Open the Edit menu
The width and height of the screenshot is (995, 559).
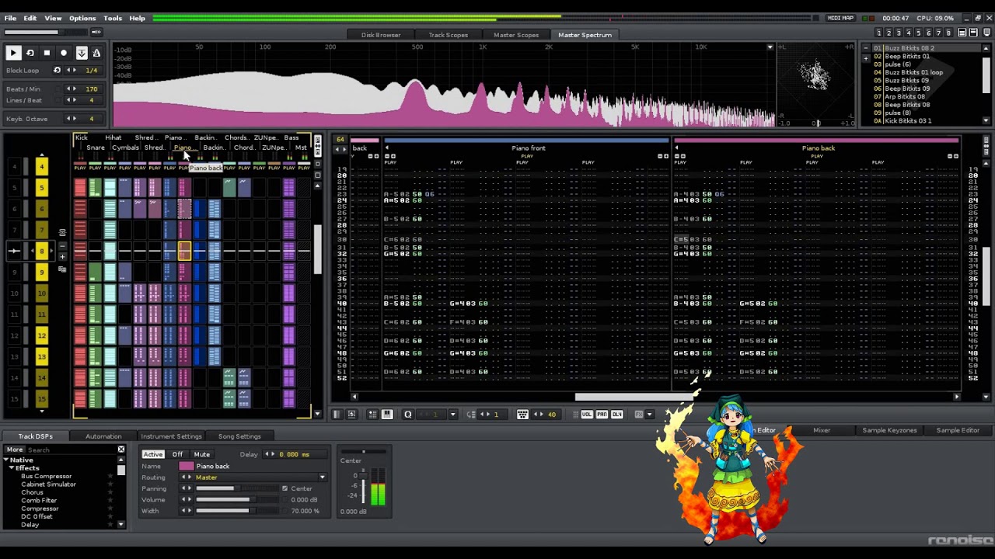coord(30,18)
